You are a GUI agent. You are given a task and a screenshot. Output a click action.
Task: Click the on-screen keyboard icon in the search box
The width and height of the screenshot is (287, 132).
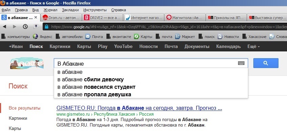point(241,63)
